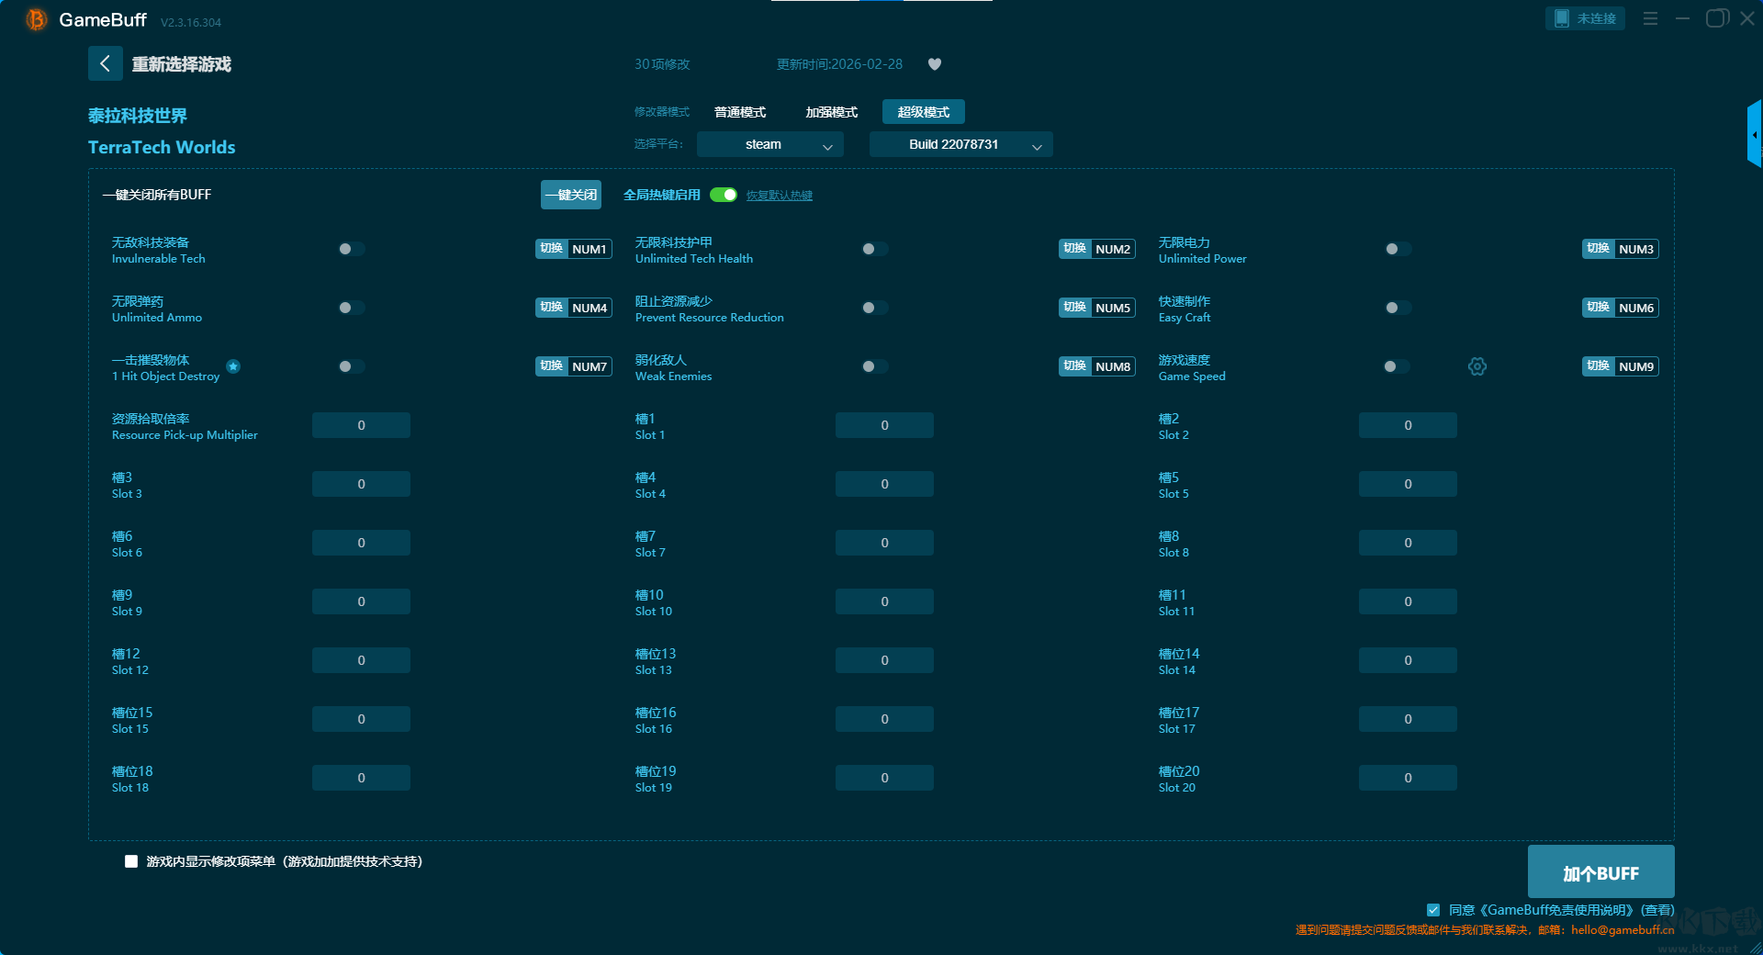The width and height of the screenshot is (1763, 955).
Task: Click the NUM5 hotkey switch button
Action: (x=1096, y=308)
